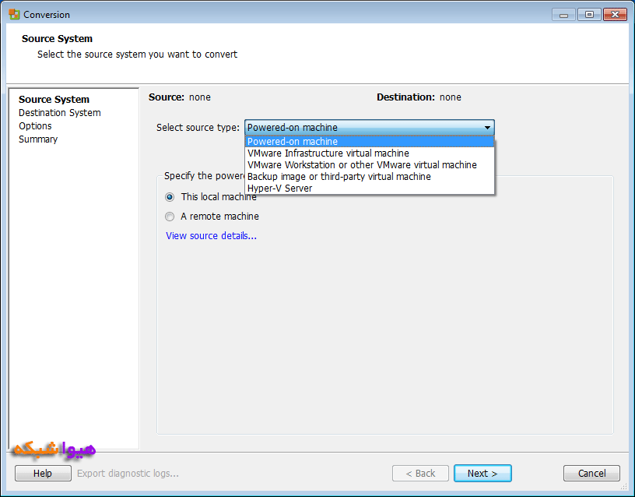Go to the Source System step
The image size is (635, 497).
point(54,100)
